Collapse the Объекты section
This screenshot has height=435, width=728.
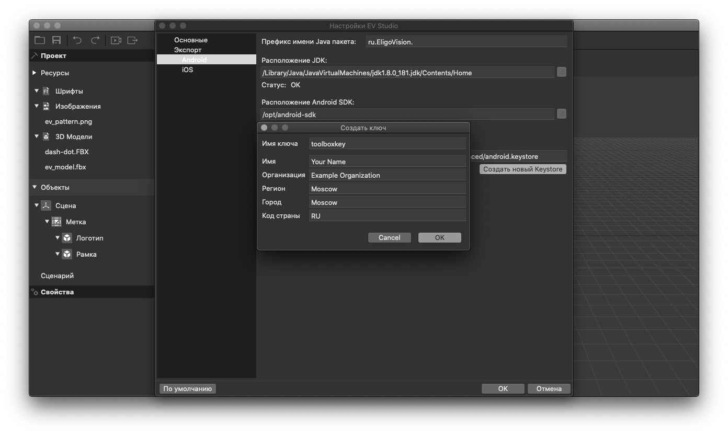(35, 187)
